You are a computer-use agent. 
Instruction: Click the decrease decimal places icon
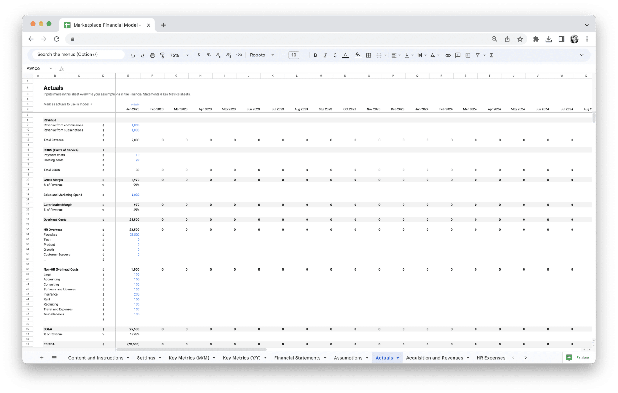[x=218, y=55]
